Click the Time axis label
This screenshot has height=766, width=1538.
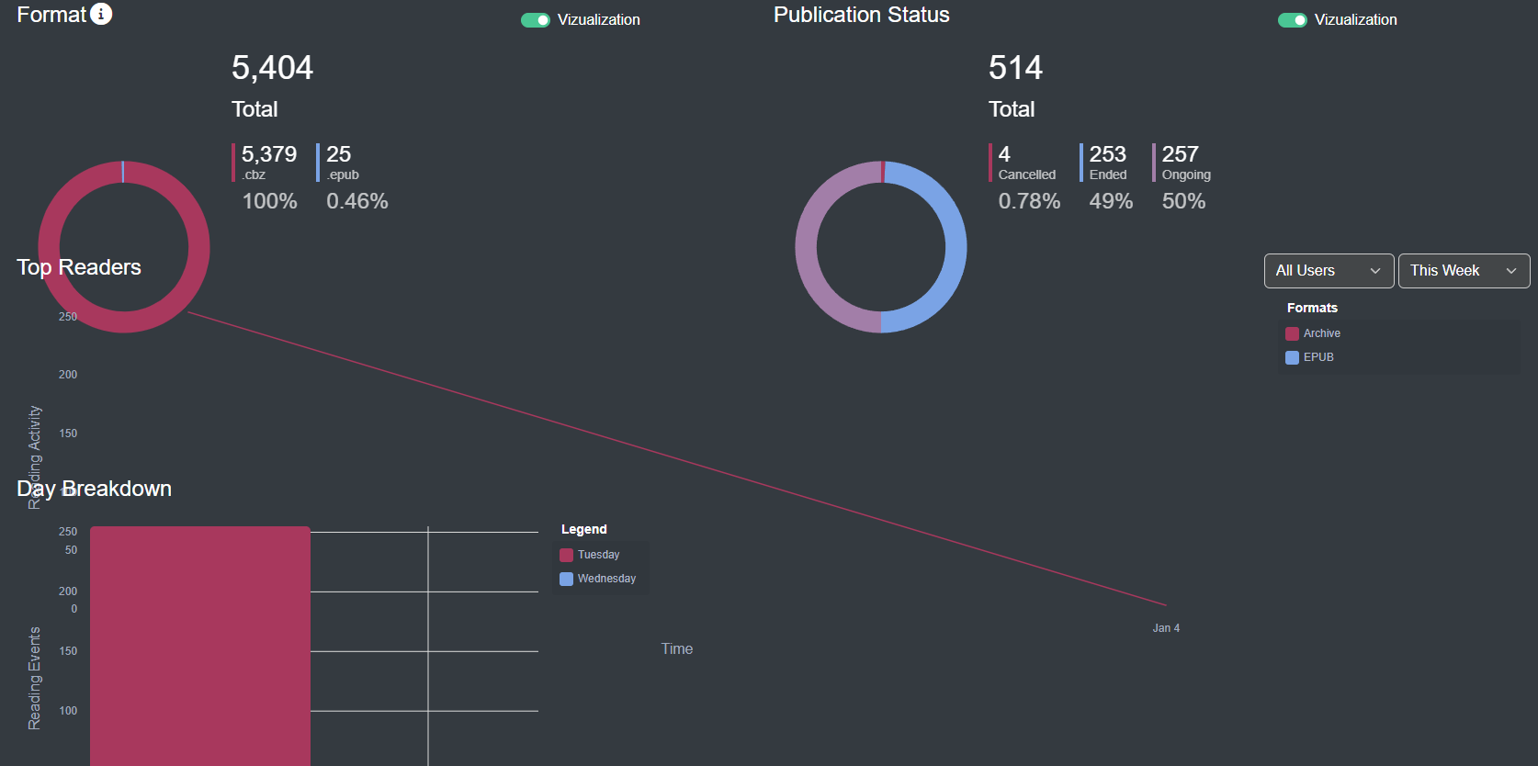(x=677, y=648)
